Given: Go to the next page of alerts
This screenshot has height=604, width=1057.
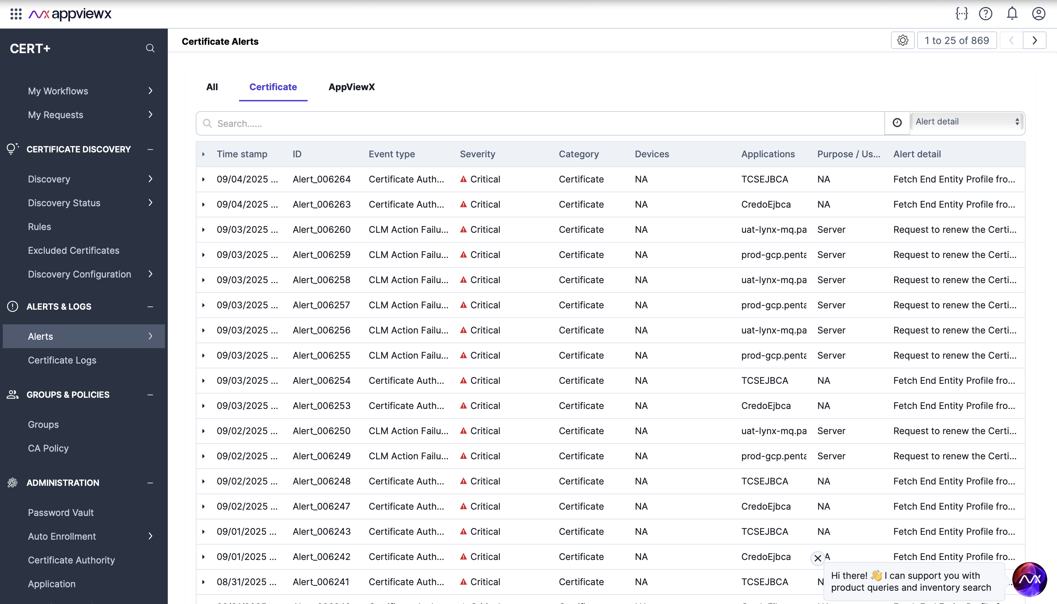Looking at the screenshot, I should [x=1035, y=40].
